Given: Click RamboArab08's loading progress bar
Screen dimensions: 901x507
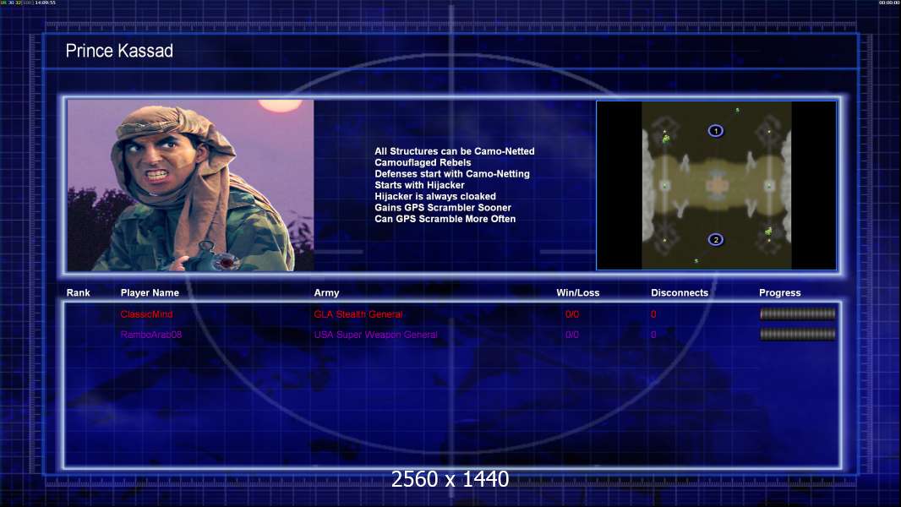Looking at the screenshot, I should tap(798, 334).
